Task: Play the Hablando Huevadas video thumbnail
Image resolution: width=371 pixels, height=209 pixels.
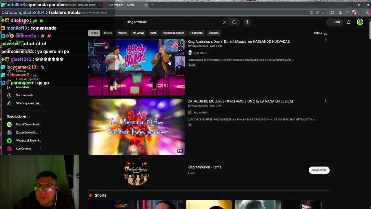Action: pyautogui.click(x=136, y=67)
